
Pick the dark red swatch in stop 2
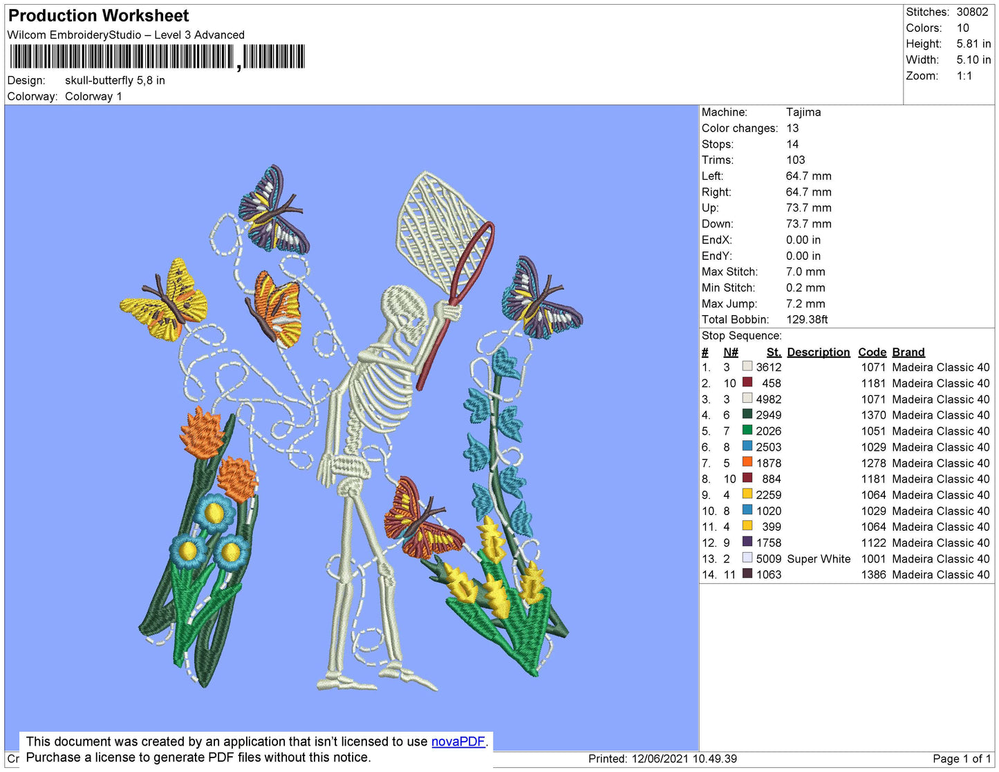tap(747, 382)
